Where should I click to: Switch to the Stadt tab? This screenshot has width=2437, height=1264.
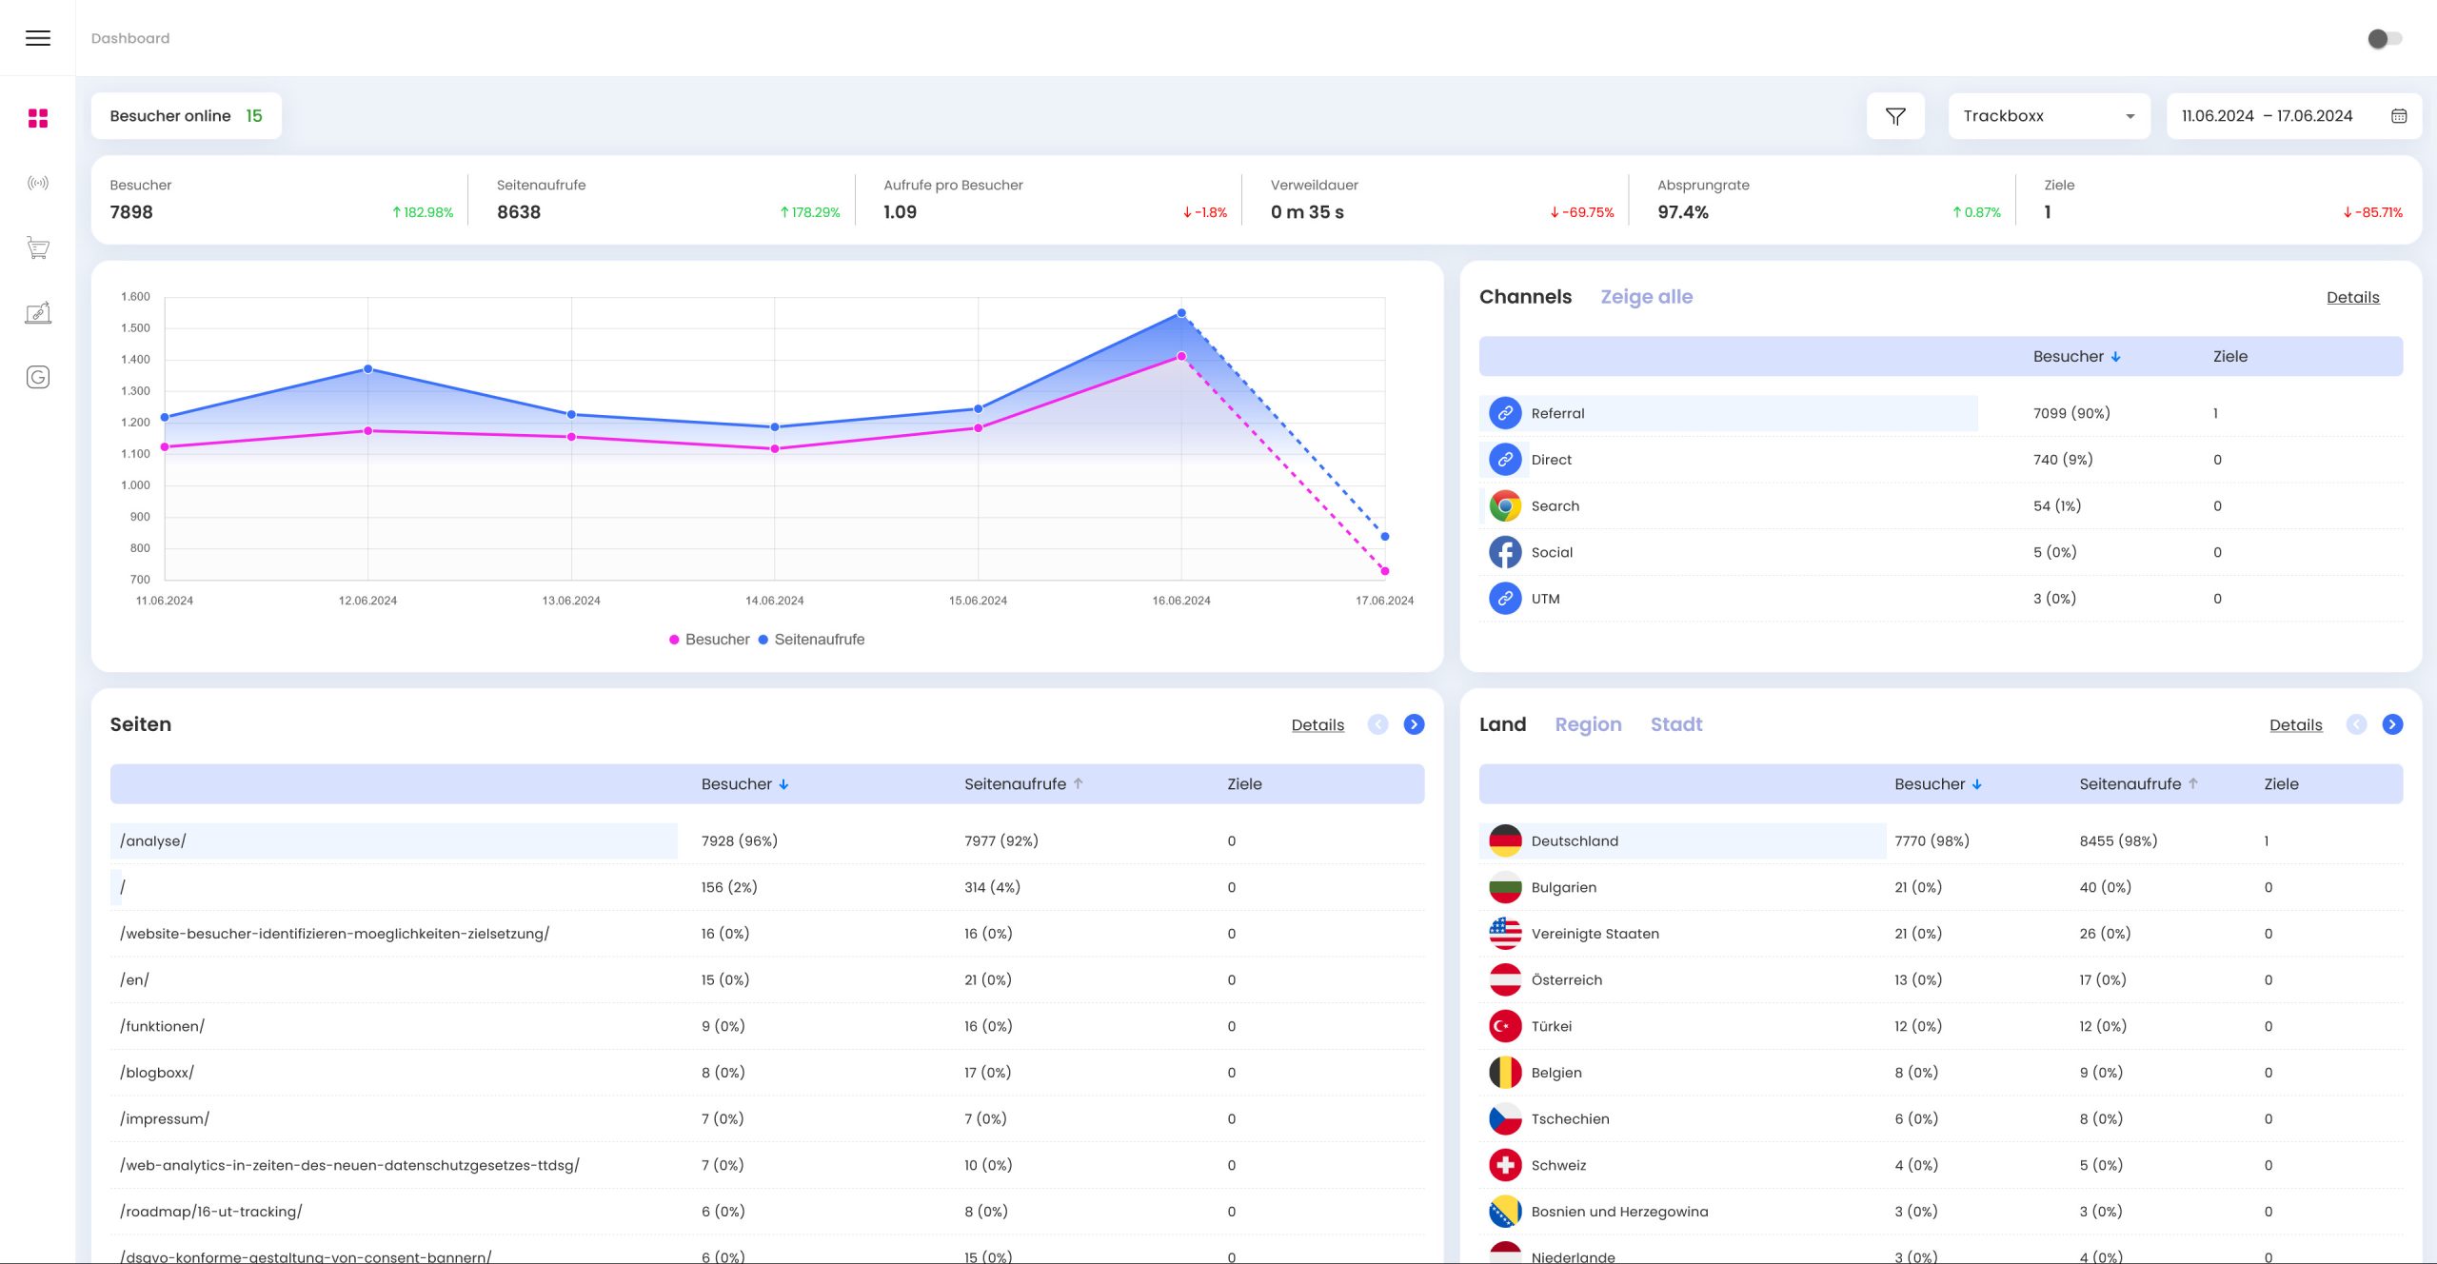tap(1675, 724)
